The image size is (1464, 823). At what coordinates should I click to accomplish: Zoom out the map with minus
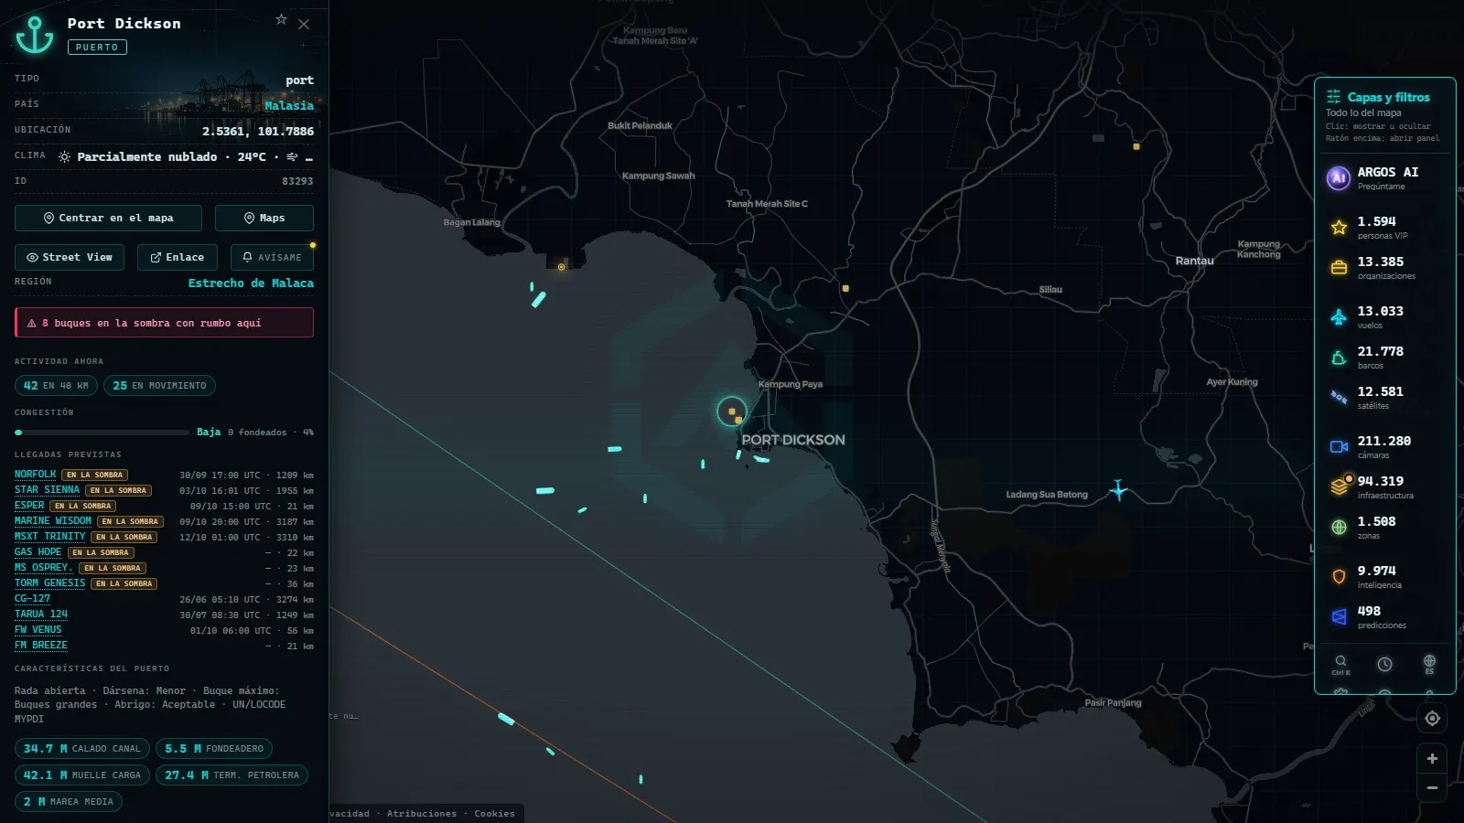coord(1432,787)
